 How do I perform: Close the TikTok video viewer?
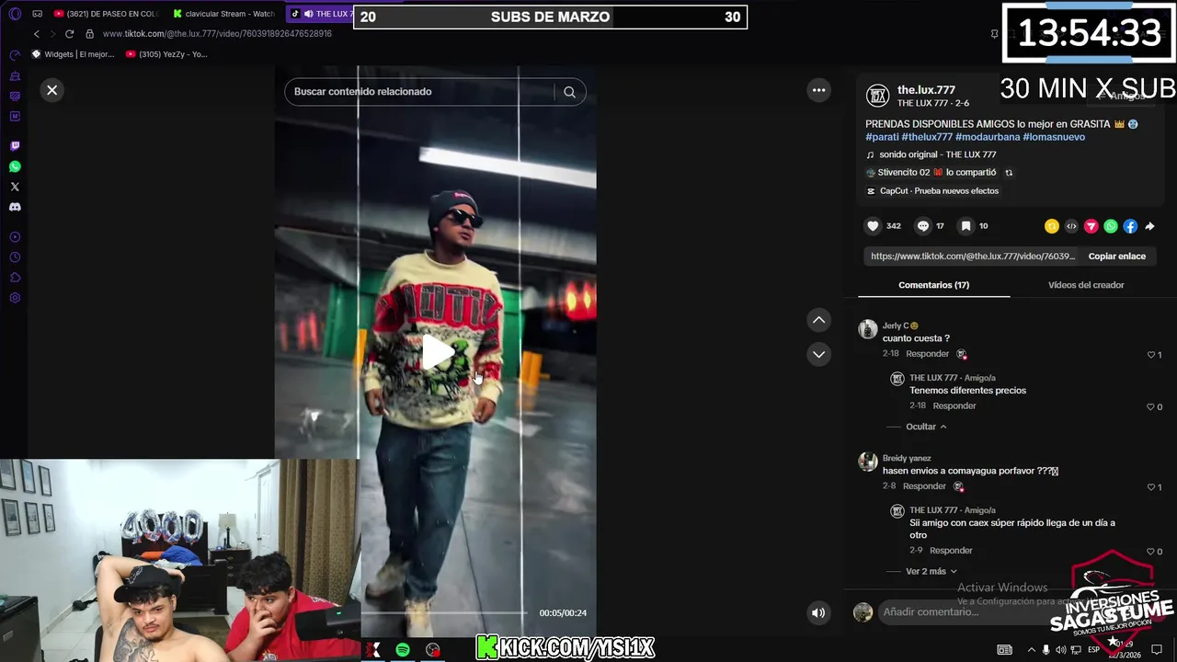pyautogui.click(x=51, y=90)
